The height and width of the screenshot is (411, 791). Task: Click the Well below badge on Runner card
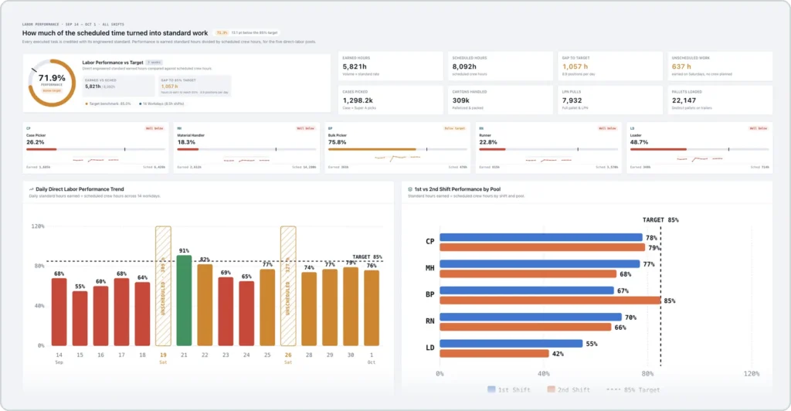607,128
